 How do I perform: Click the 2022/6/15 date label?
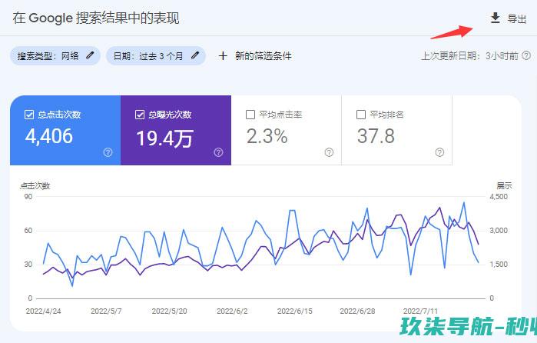pyautogui.click(x=295, y=311)
